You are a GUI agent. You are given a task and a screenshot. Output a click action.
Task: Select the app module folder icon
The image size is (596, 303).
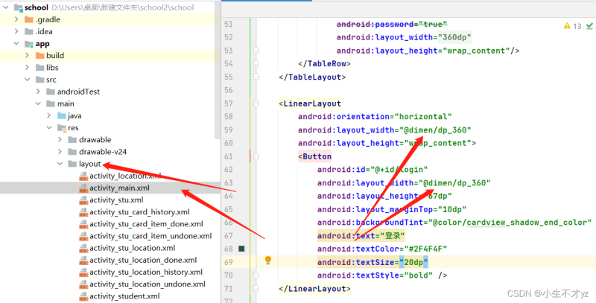[x=29, y=44]
